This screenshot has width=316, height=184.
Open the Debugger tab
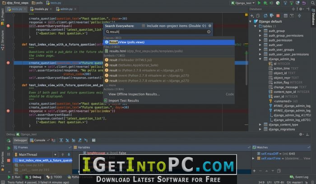click(20, 140)
